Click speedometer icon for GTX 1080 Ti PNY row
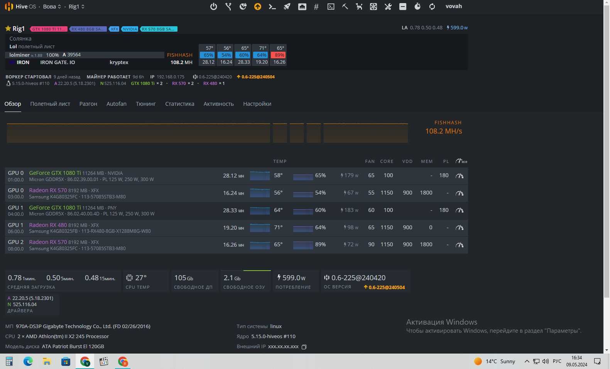 click(x=460, y=210)
